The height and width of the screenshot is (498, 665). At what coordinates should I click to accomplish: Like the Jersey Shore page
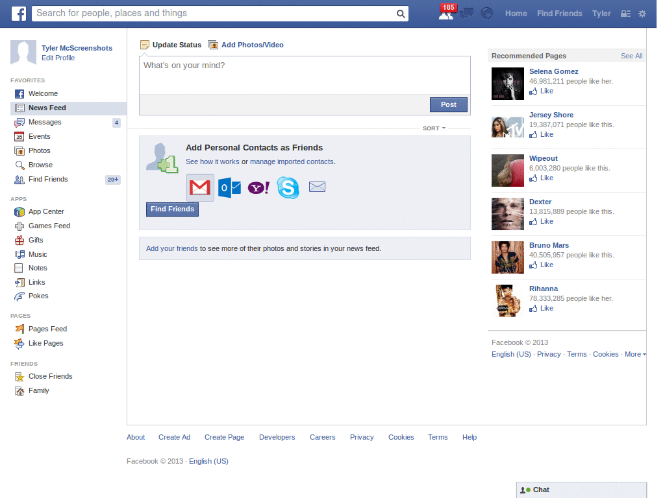541,135
